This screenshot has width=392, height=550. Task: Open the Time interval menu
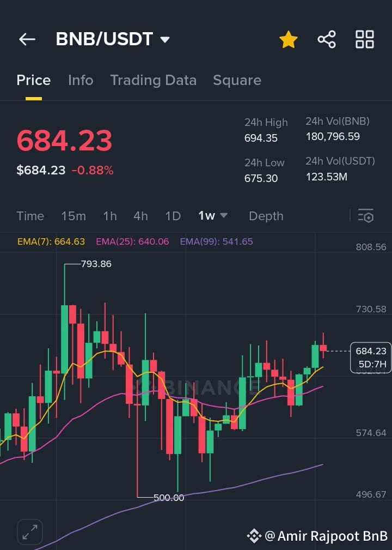tap(30, 216)
